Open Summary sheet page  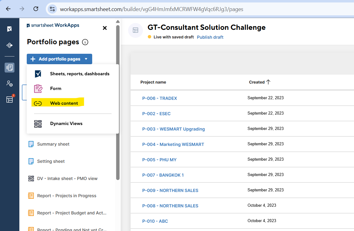click(53, 144)
